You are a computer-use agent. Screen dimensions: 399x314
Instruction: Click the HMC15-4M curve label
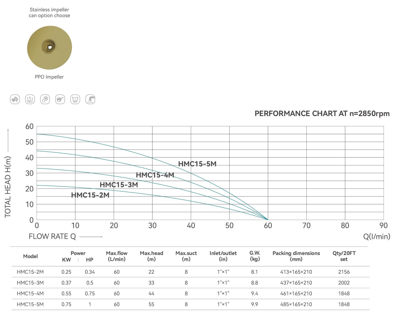coord(155,175)
